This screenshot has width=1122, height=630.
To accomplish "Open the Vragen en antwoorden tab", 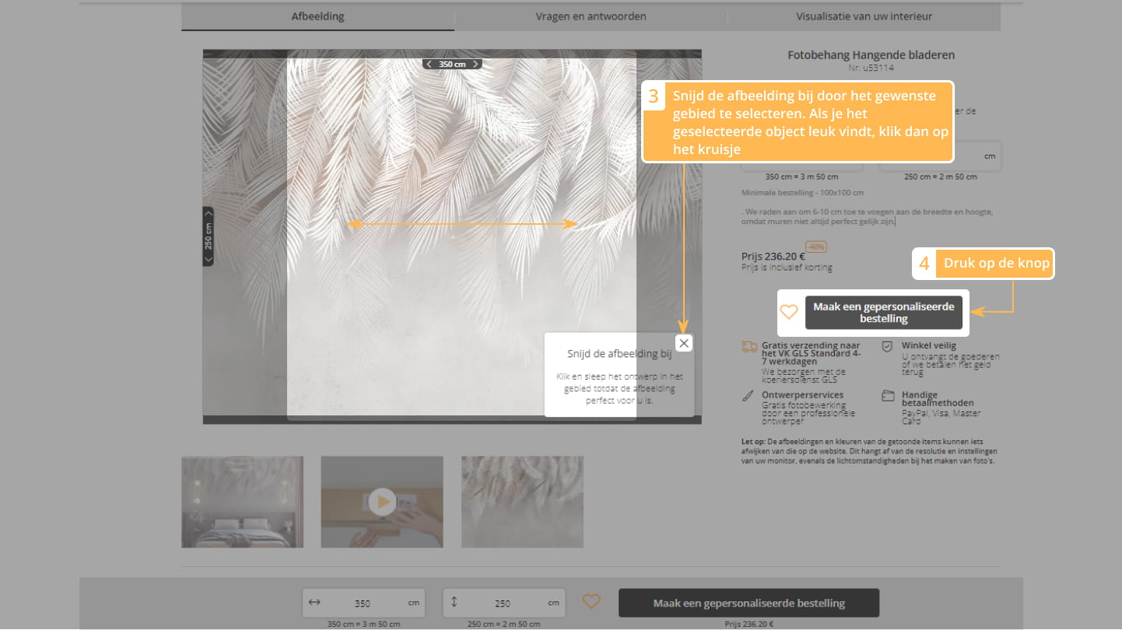I will [x=591, y=16].
